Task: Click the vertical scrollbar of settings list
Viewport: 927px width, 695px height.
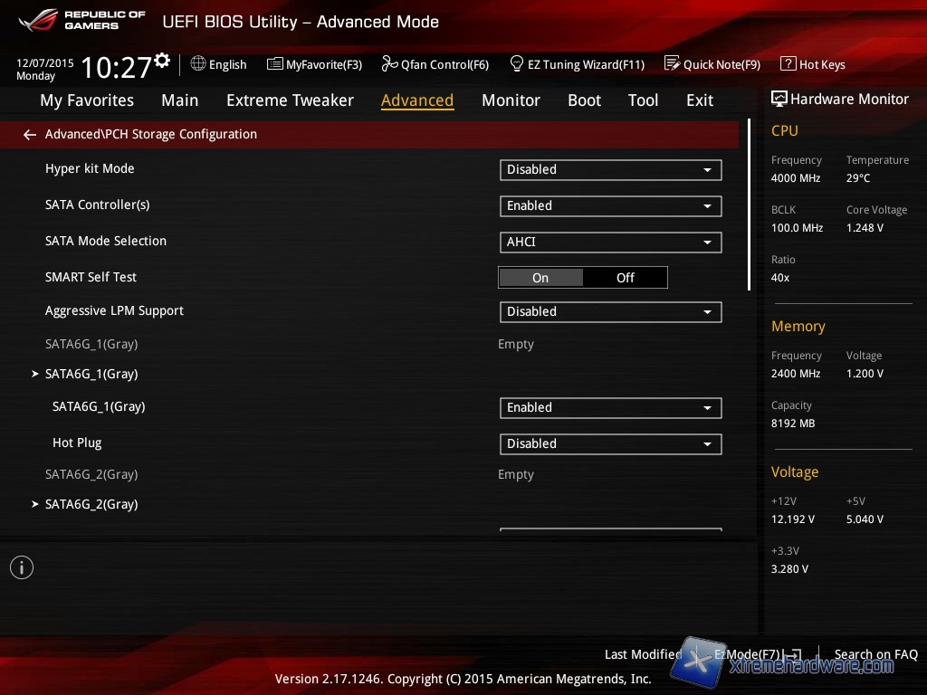Action: point(749,205)
